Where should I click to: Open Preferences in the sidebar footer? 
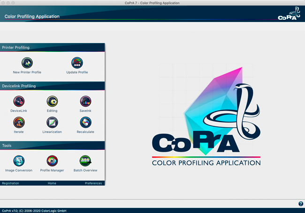coord(93,183)
